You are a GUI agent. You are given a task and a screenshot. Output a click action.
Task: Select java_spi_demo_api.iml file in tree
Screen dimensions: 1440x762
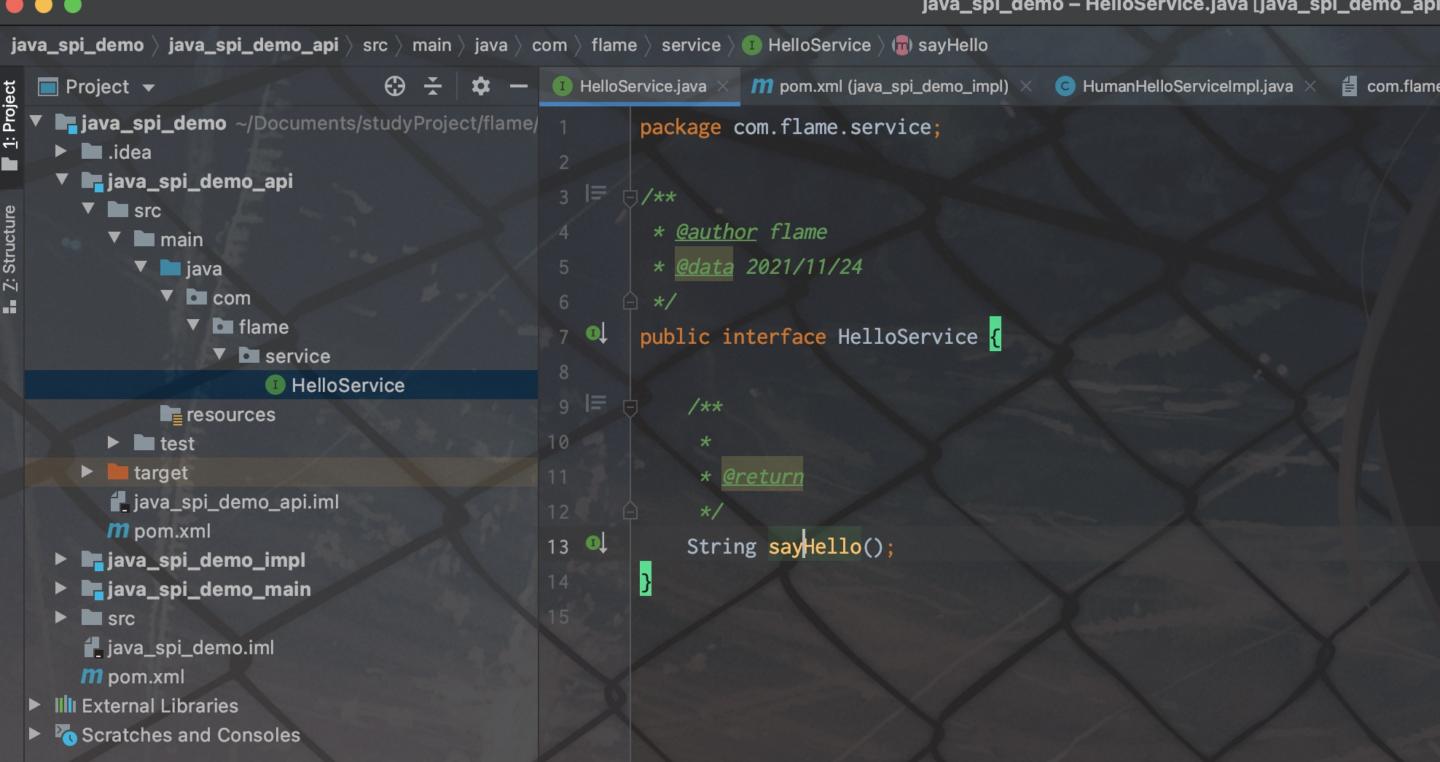pyautogui.click(x=224, y=502)
